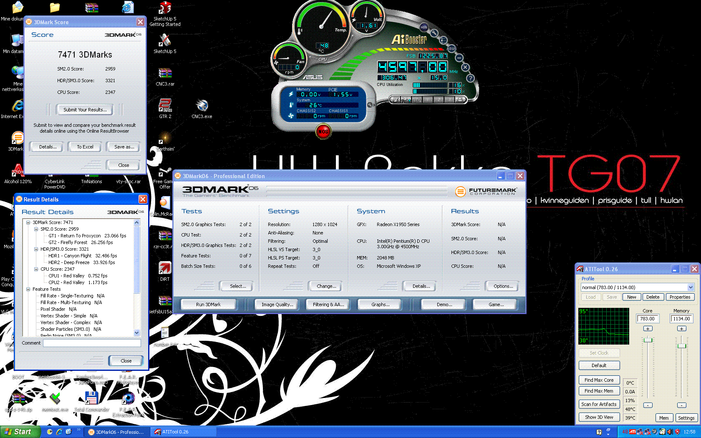Click the red NOS button in AiBooster

point(323,132)
